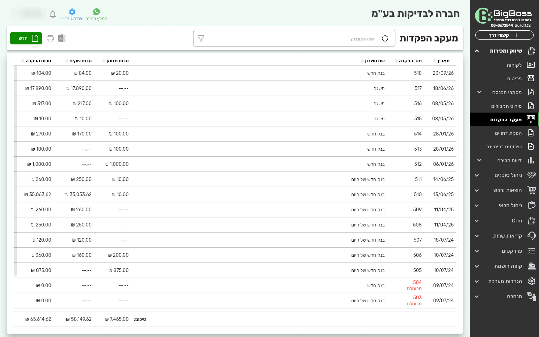Screen dimensions: 539x337
Task: Select מעקב הפקדות menu item
Action: tap(504, 120)
